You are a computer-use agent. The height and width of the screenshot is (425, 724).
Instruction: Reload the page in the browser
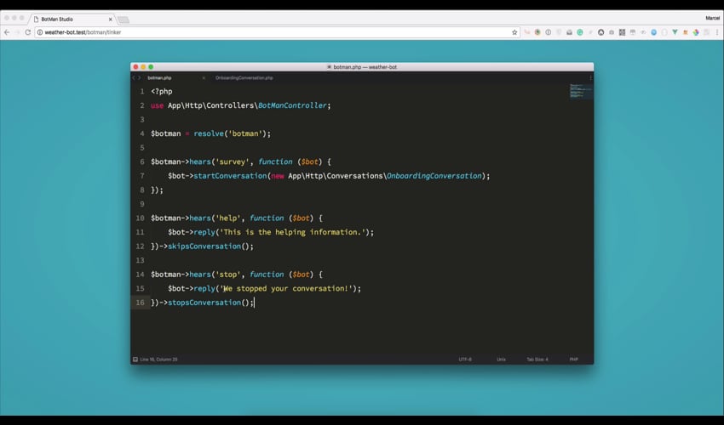[28, 32]
